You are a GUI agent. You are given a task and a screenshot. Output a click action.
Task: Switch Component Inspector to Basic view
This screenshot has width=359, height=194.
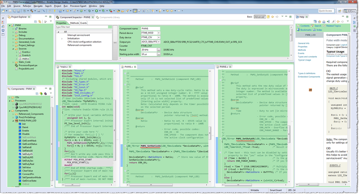[249, 17]
